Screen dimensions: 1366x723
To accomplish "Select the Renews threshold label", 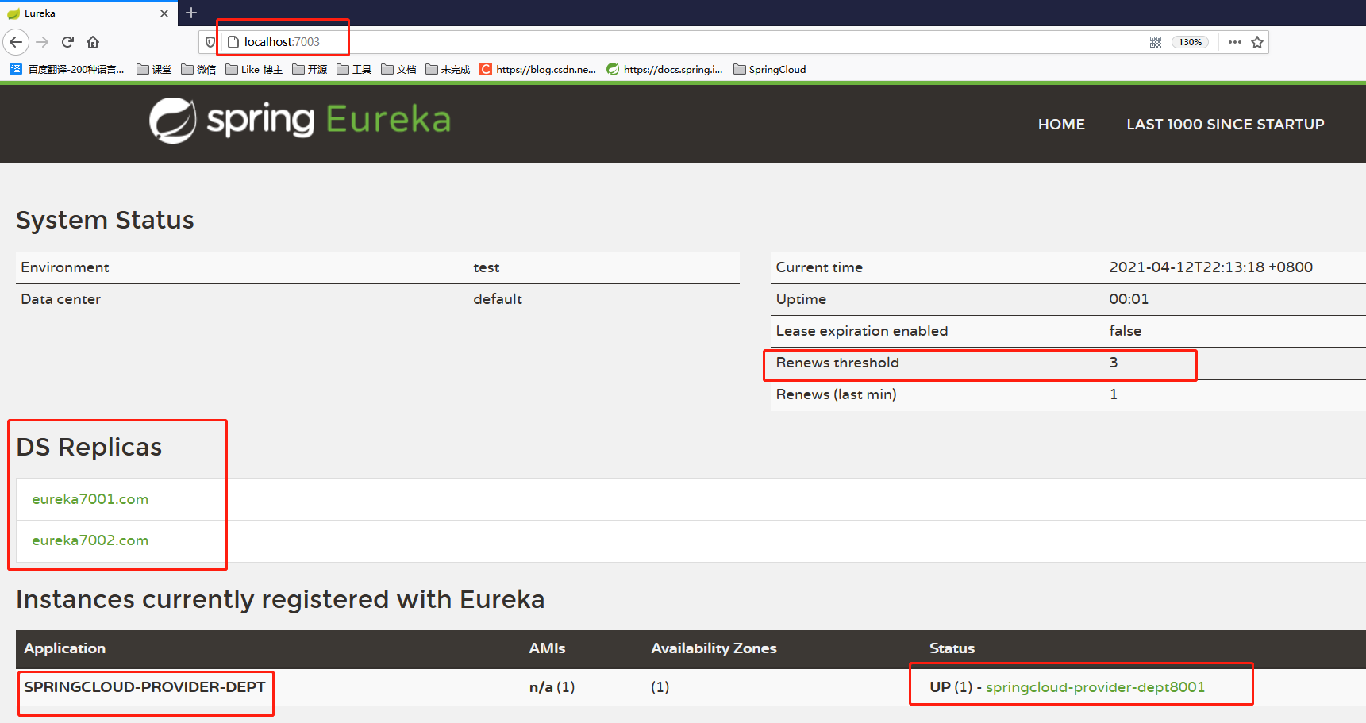I will [837, 363].
